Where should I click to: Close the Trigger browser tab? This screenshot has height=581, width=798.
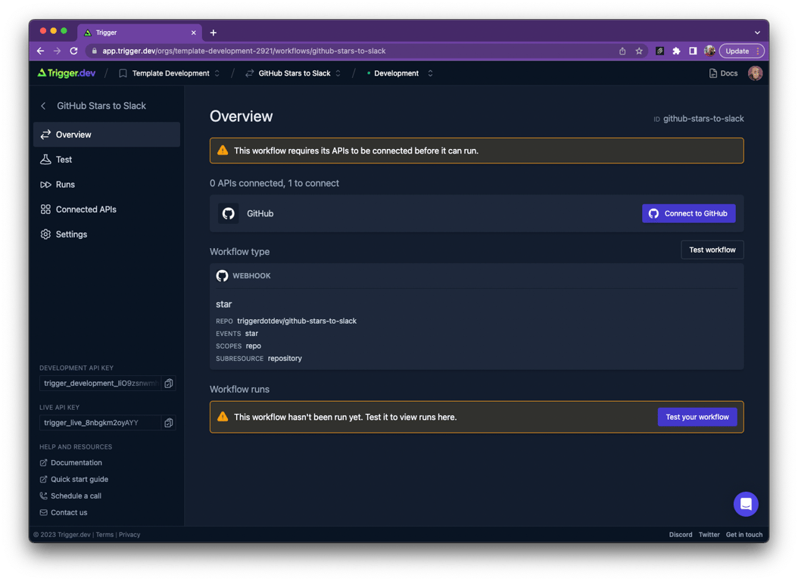193,33
